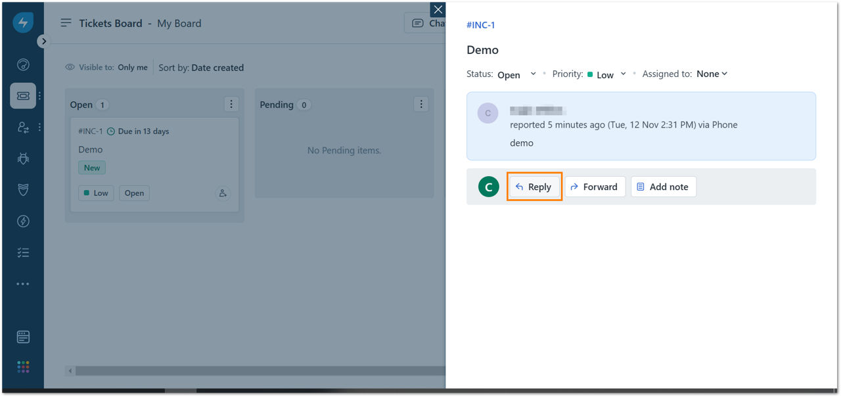Select the Tickets icon in sidebar
Viewport: 841px width, 397px height.
[23, 96]
